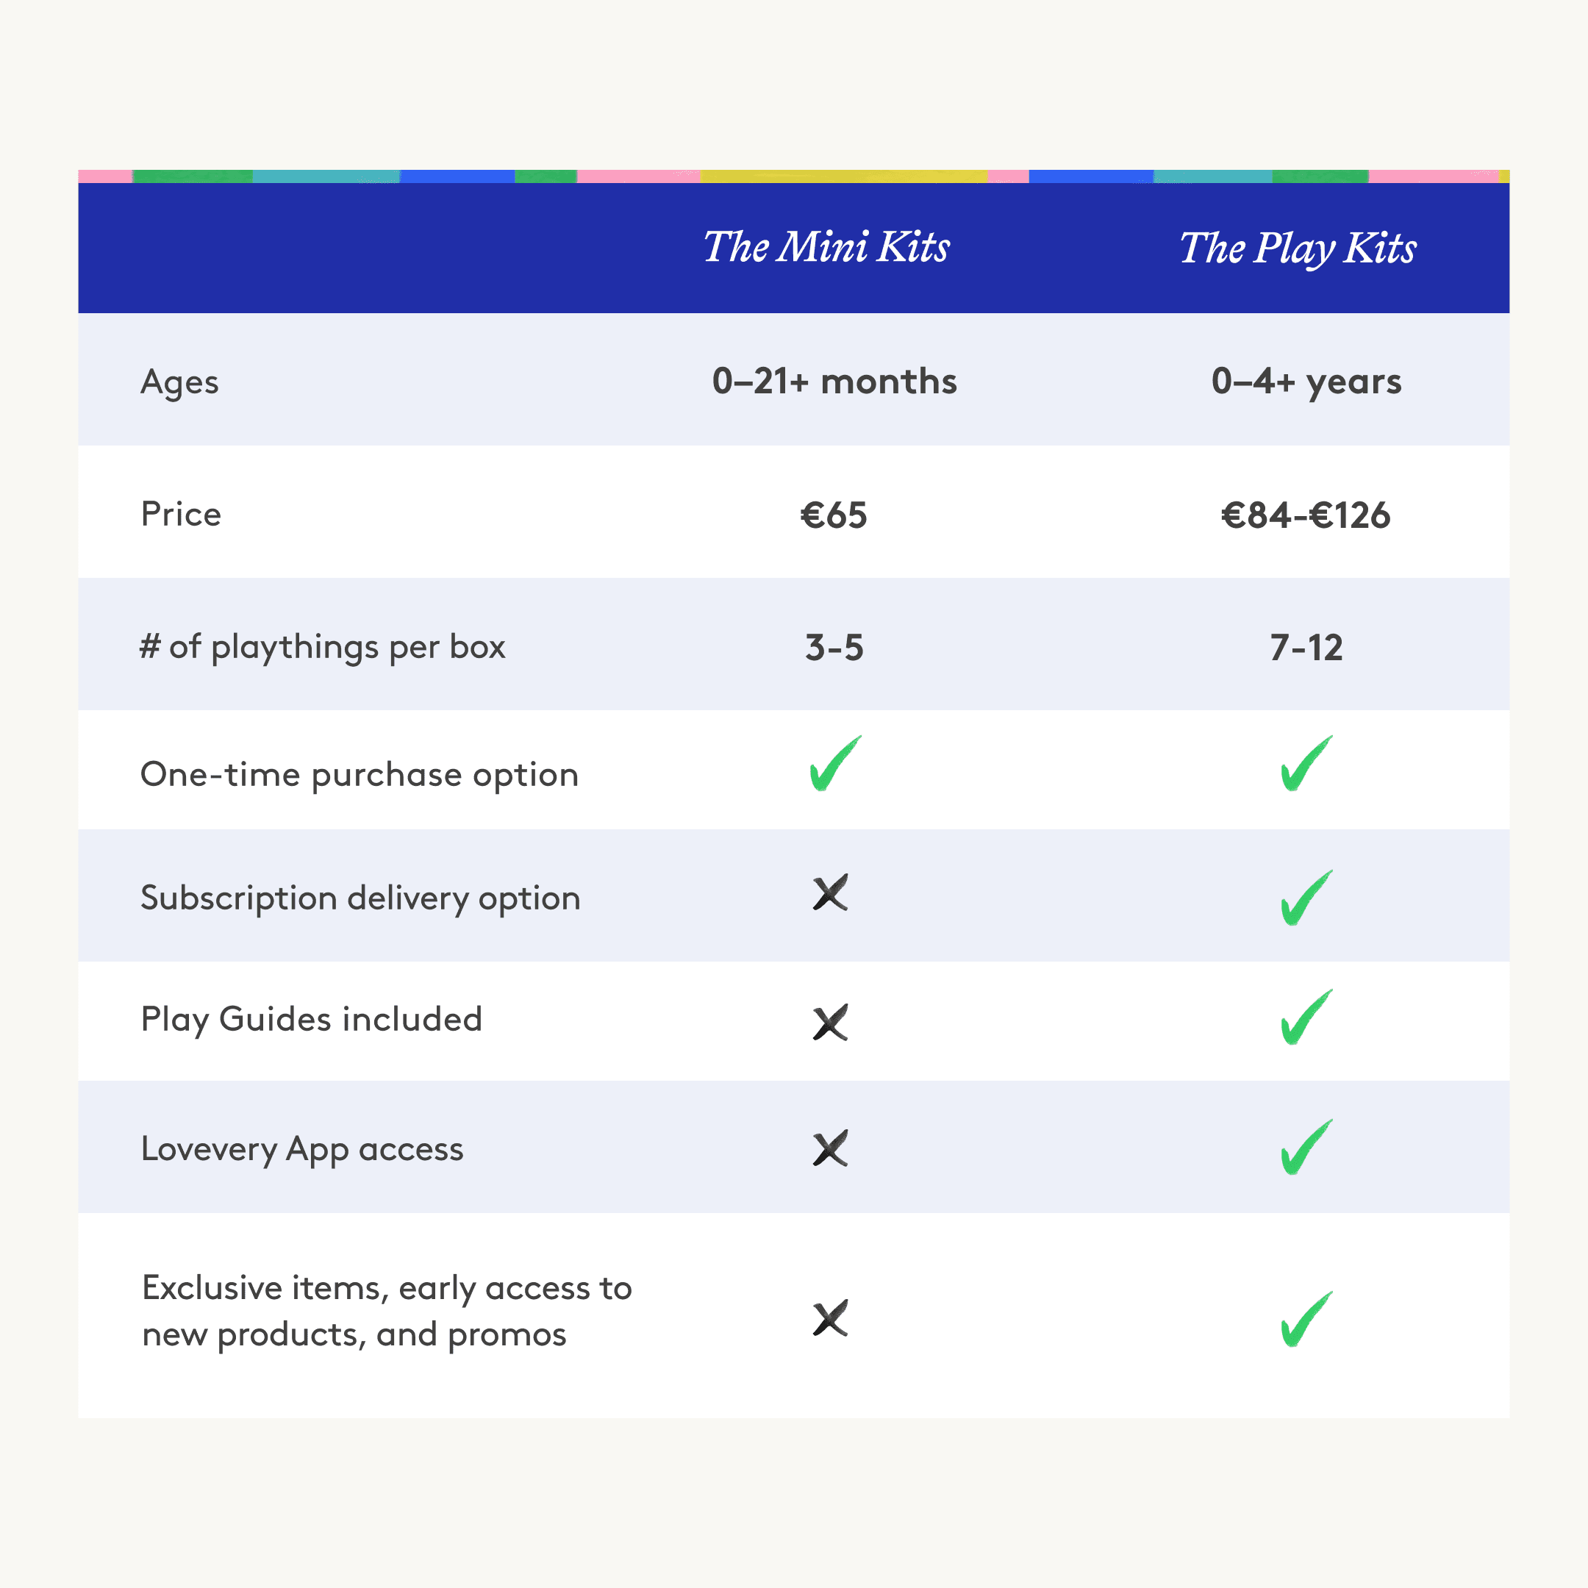Image resolution: width=1588 pixels, height=1588 pixels.
Task: Click Mini Kits subscription delivery X mark
Action: (x=830, y=893)
